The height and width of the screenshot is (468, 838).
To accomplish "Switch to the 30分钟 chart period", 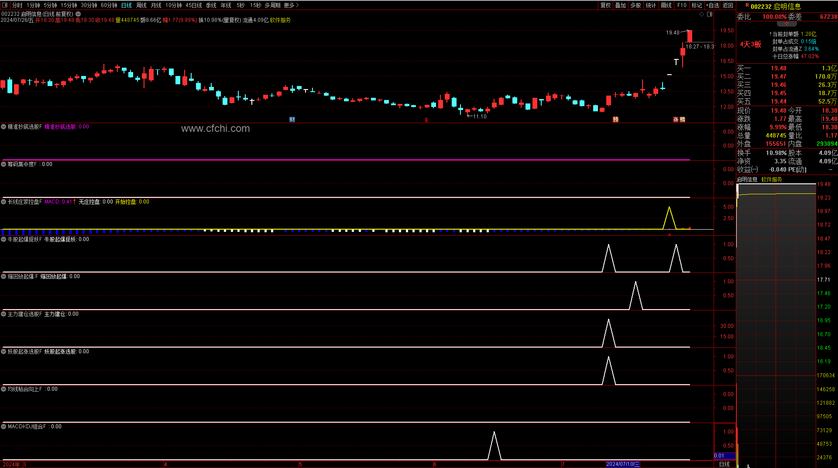I will click(89, 5).
